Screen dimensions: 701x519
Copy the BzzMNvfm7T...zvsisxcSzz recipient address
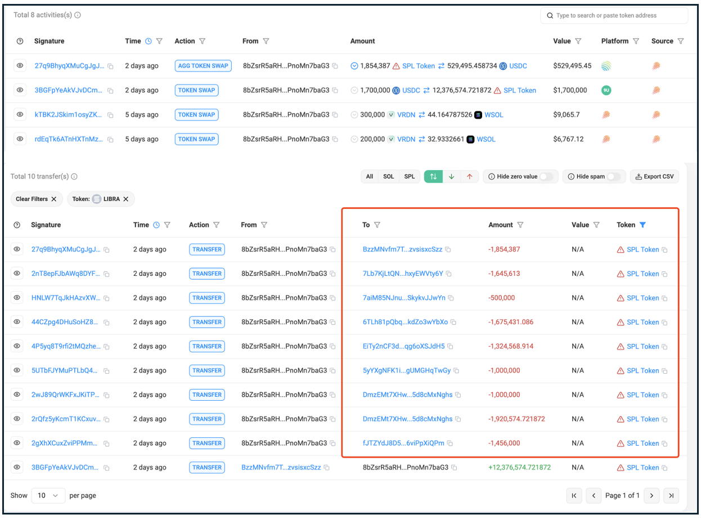pyautogui.click(x=448, y=249)
